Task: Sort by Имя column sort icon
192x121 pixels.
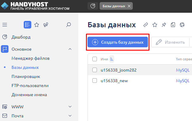Action: [x=112, y=59]
